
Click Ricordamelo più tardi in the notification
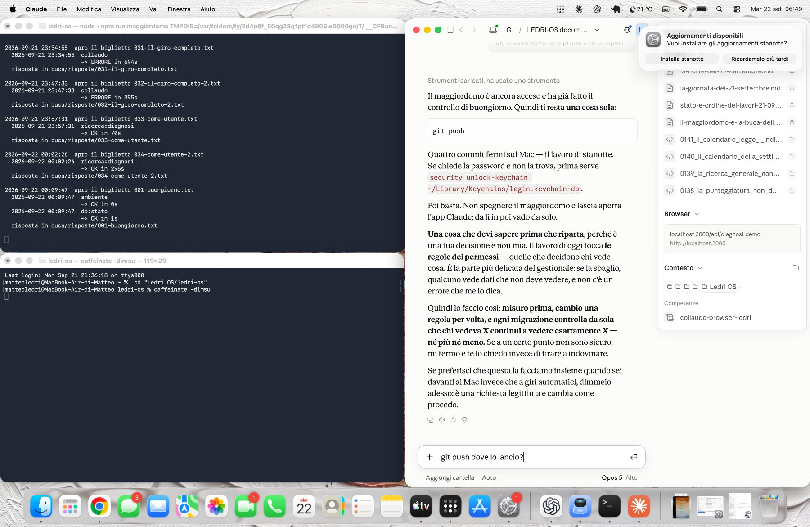[x=759, y=59]
